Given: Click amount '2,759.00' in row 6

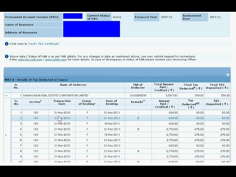Looking at the screenshot, I should (172, 140).
